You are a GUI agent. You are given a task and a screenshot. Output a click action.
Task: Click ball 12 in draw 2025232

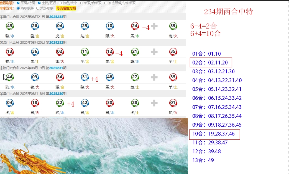[110, 52]
